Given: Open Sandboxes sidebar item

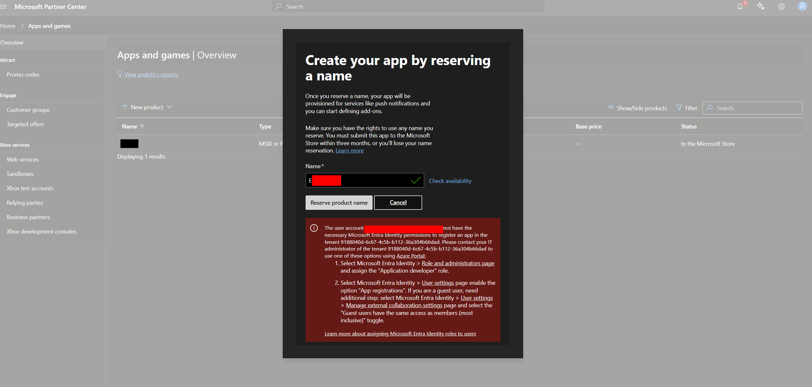Looking at the screenshot, I should click(20, 174).
